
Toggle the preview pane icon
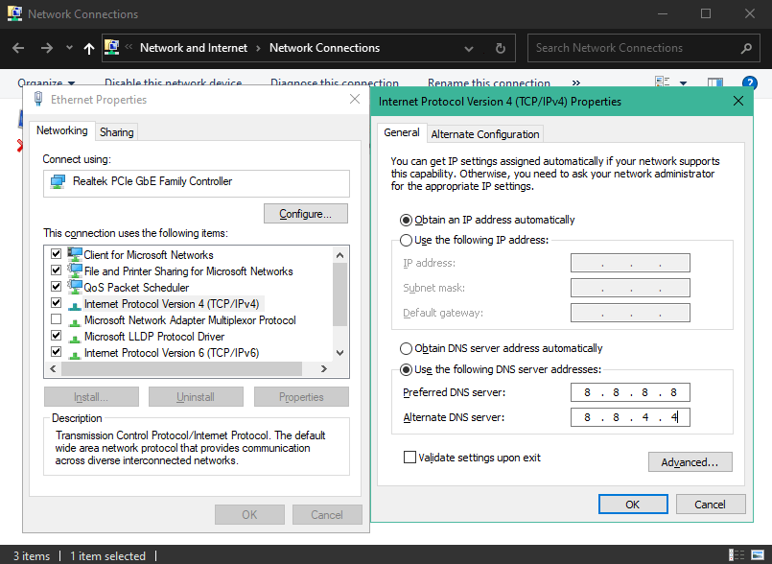coord(714,82)
